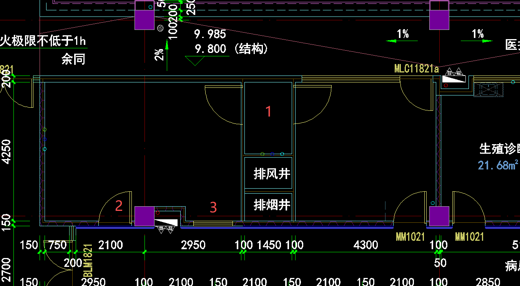The image size is (520, 286).
Task: Click the 21.68m² area text
Action: tap(498, 165)
